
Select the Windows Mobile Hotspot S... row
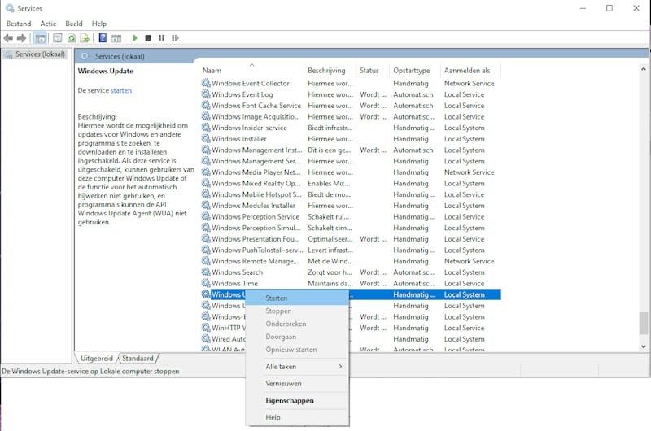pyautogui.click(x=351, y=194)
